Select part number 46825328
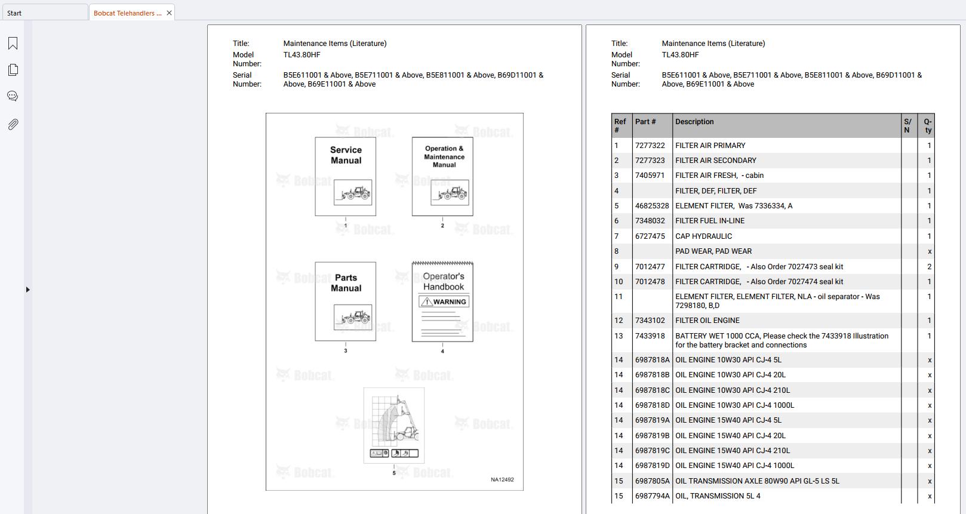Viewport: 966px width, 514px height. point(652,206)
